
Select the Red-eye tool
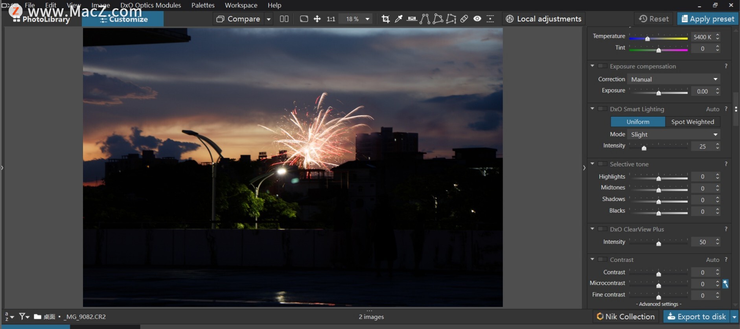pos(477,19)
